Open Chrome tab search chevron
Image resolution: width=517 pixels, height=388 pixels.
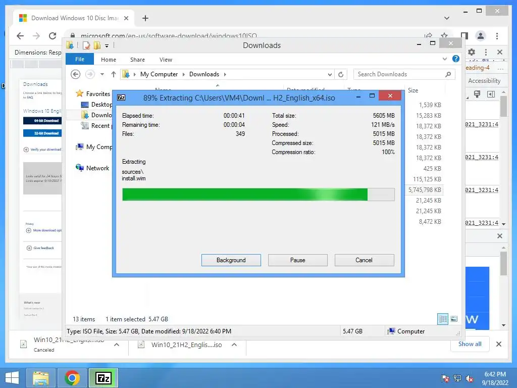tap(446, 18)
